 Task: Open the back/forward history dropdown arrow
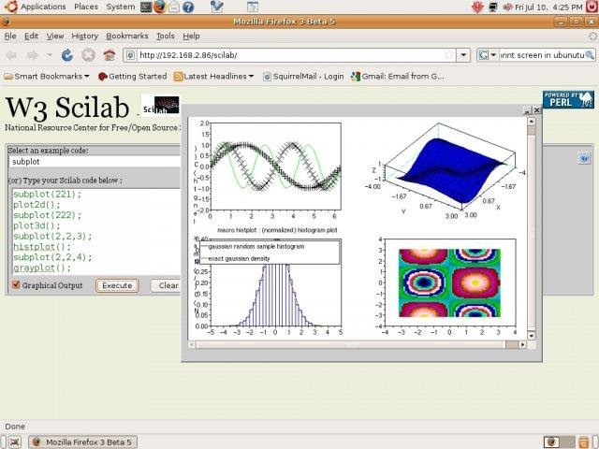pyautogui.click(x=50, y=55)
